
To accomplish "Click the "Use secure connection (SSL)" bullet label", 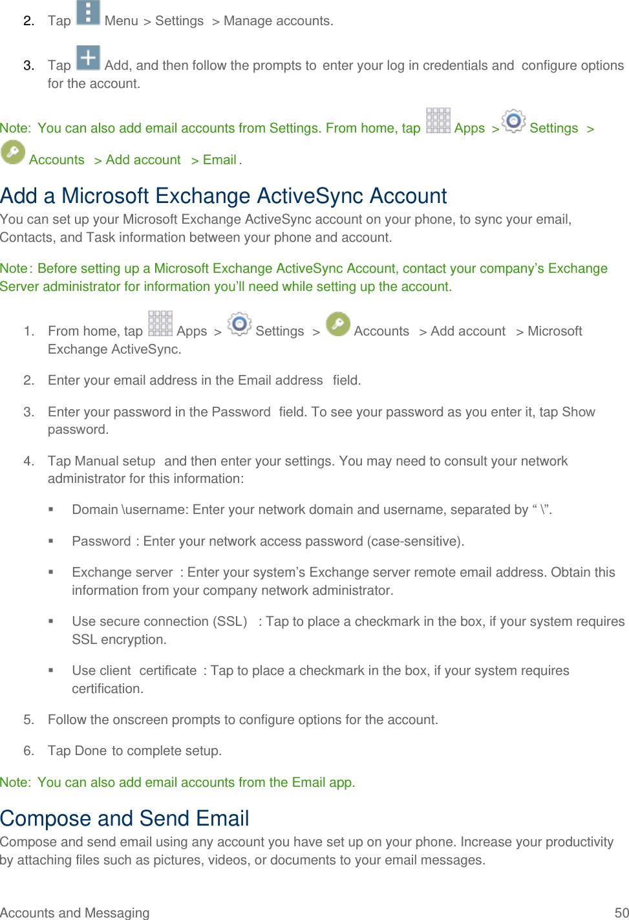I will pyautogui.click(x=159, y=621).
